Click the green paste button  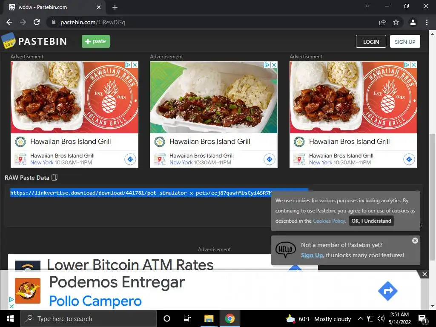[96, 41]
